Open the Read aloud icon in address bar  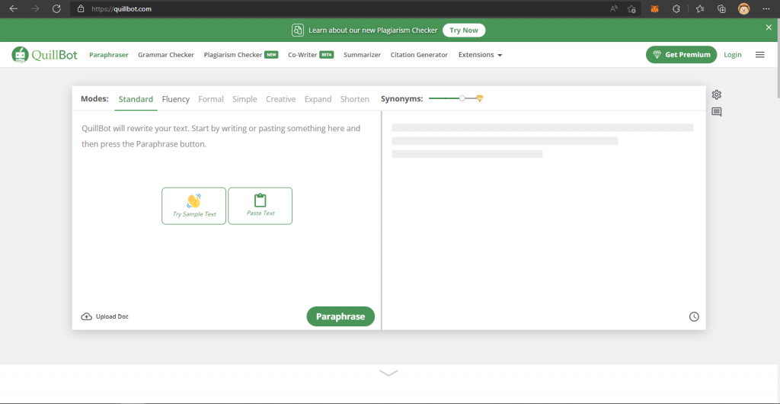[614, 8]
